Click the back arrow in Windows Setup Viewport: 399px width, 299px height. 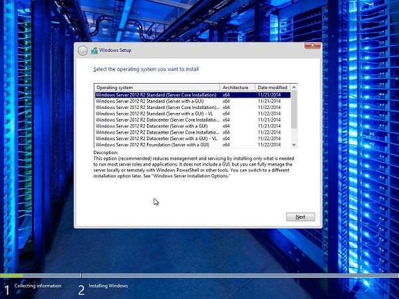click(82, 51)
